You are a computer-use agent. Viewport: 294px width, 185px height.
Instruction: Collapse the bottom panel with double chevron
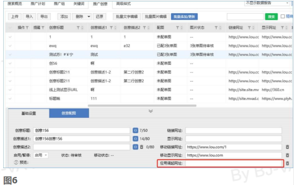pyautogui.click(x=150, y=111)
